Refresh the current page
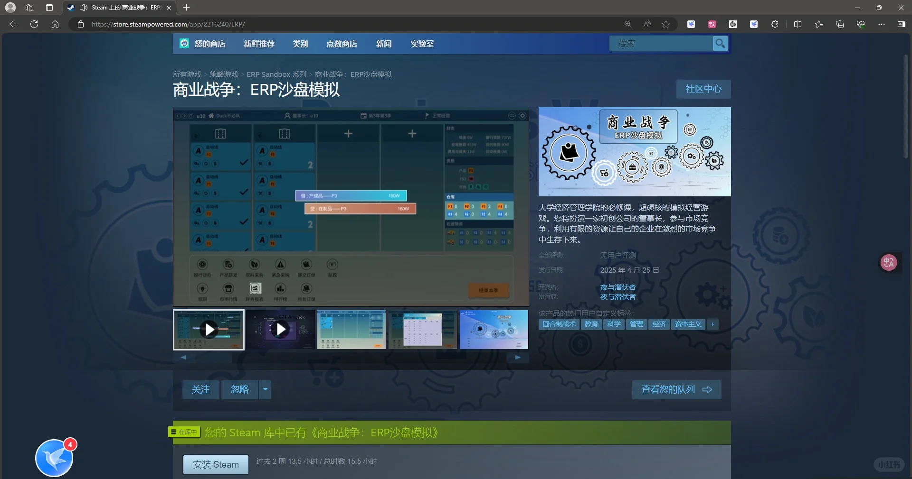 (34, 24)
